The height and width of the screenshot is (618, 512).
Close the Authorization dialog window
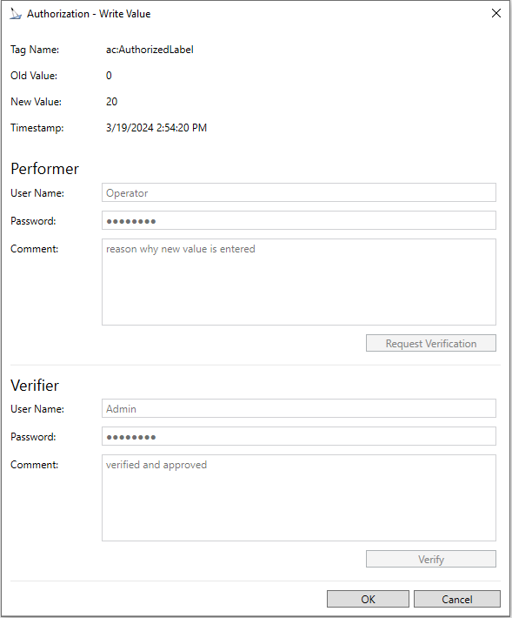496,13
